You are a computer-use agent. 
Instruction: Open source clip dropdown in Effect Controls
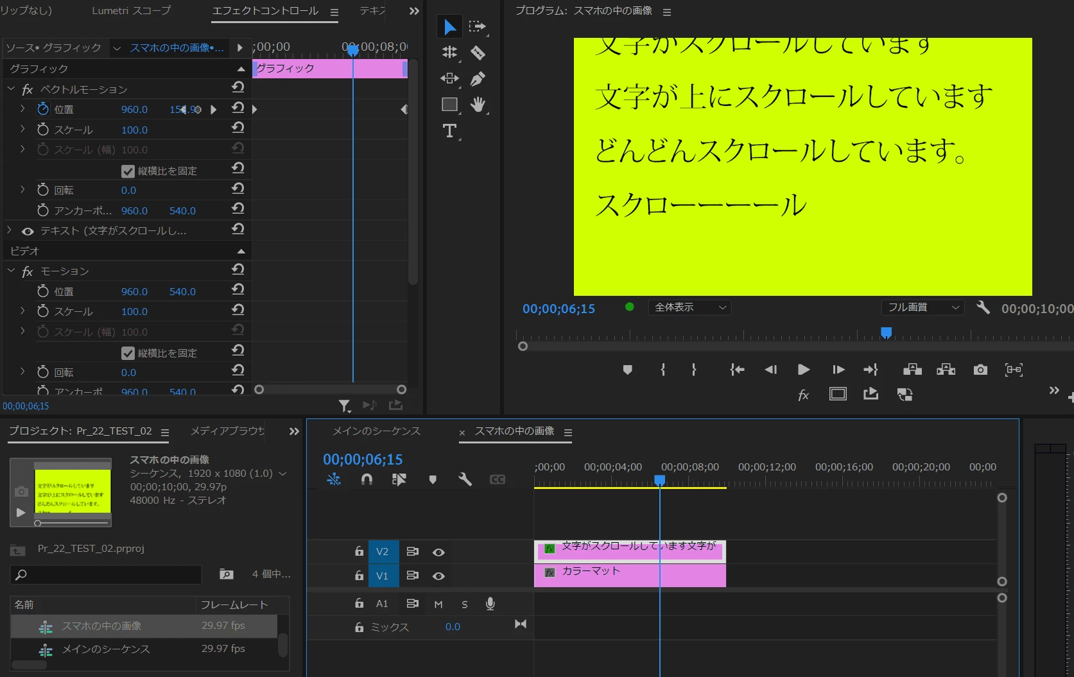click(117, 48)
